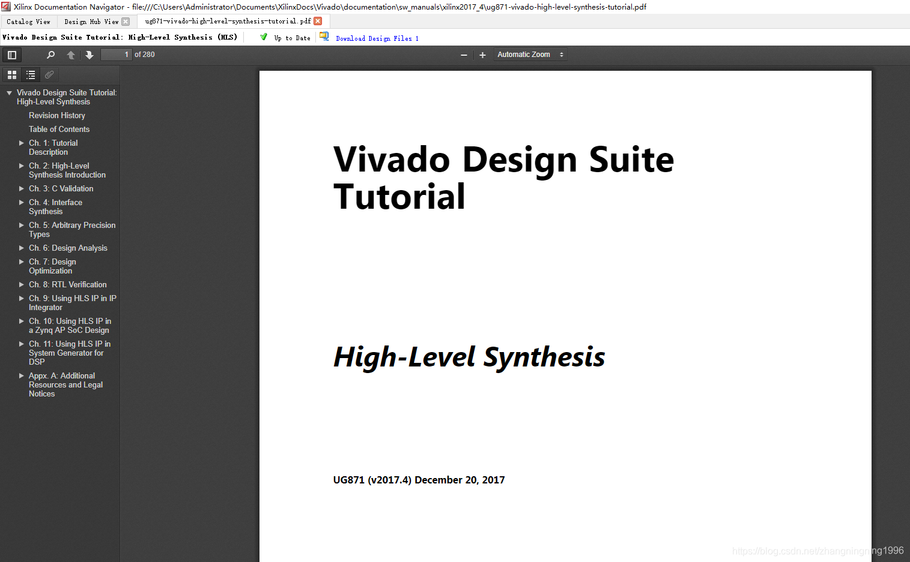The height and width of the screenshot is (562, 910).
Task: Jump to Ch. 5: Arbitrary Precision Types
Action: click(x=72, y=230)
